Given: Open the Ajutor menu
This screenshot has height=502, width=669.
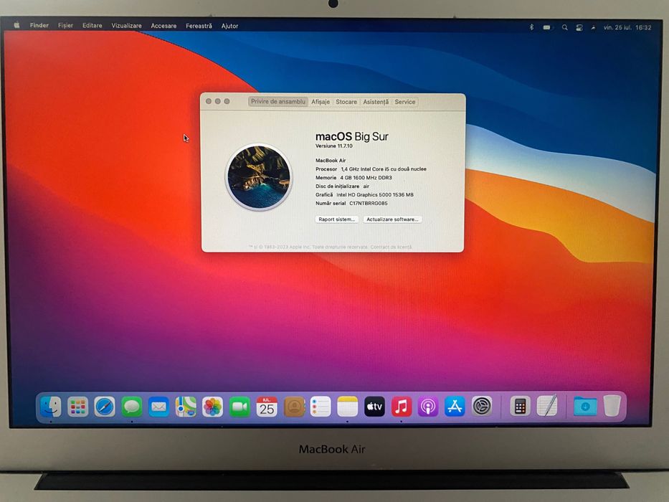Looking at the screenshot, I should click(x=229, y=26).
